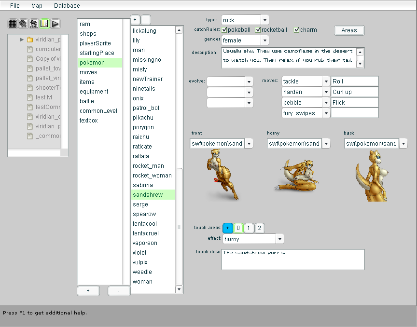The height and width of the screenshot is (327, 417).
Task: Open the database list view icon
Action: point(44,24)
